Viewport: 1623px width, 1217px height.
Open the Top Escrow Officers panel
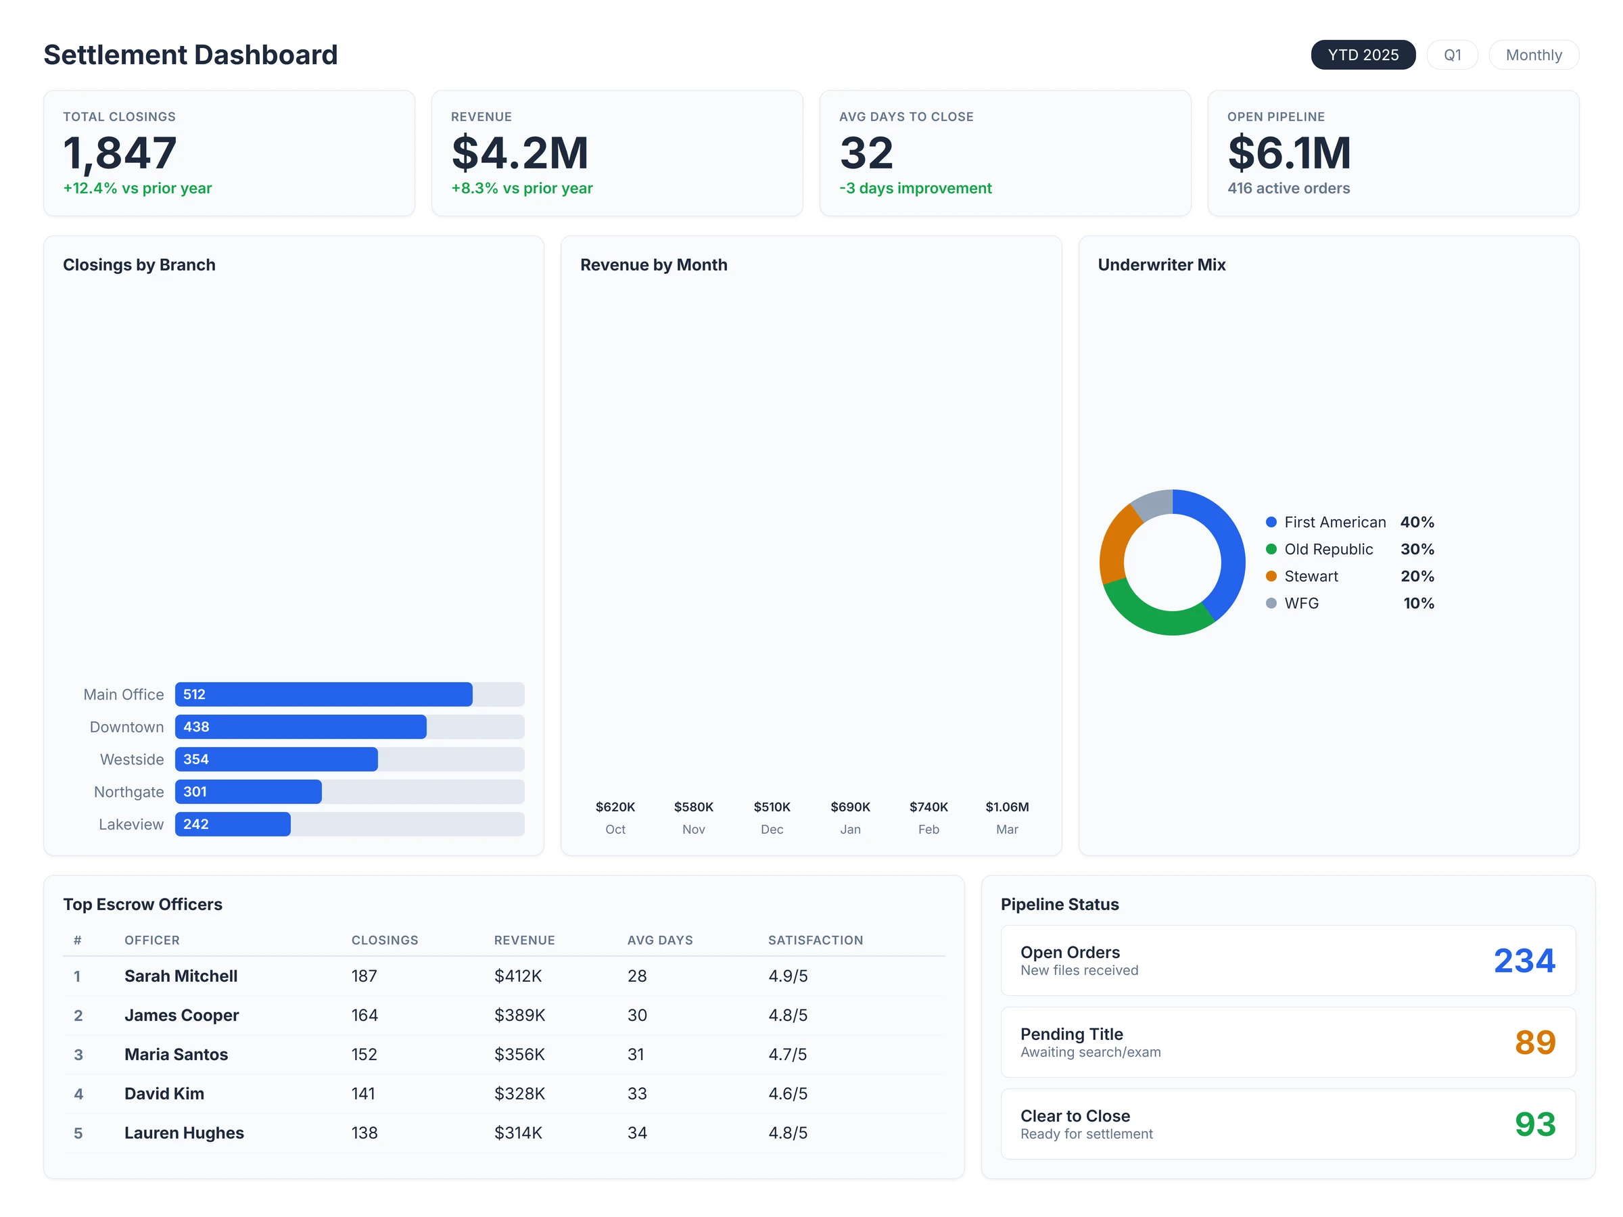coord(142,904)
